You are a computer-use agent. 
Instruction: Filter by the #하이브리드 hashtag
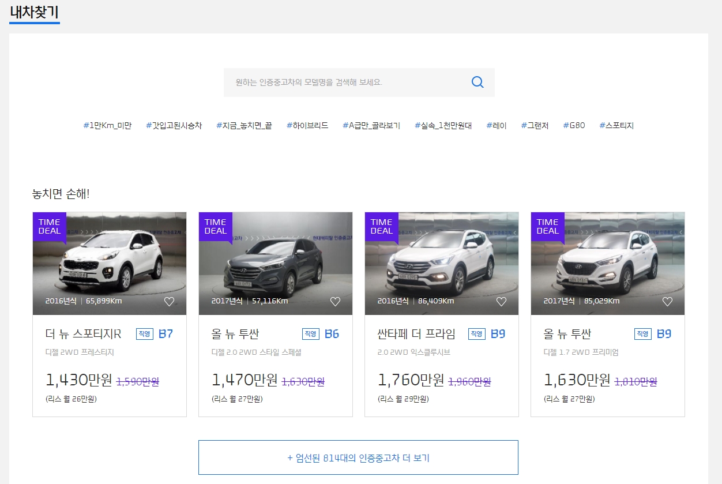point(307,125)
